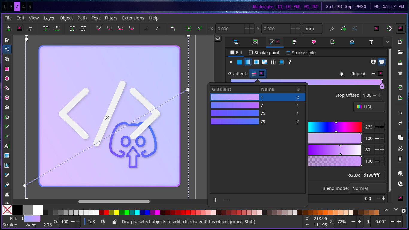This screenshot has height=230, width=409.
Task: Click the Print document icon
Action: point(400,72)
